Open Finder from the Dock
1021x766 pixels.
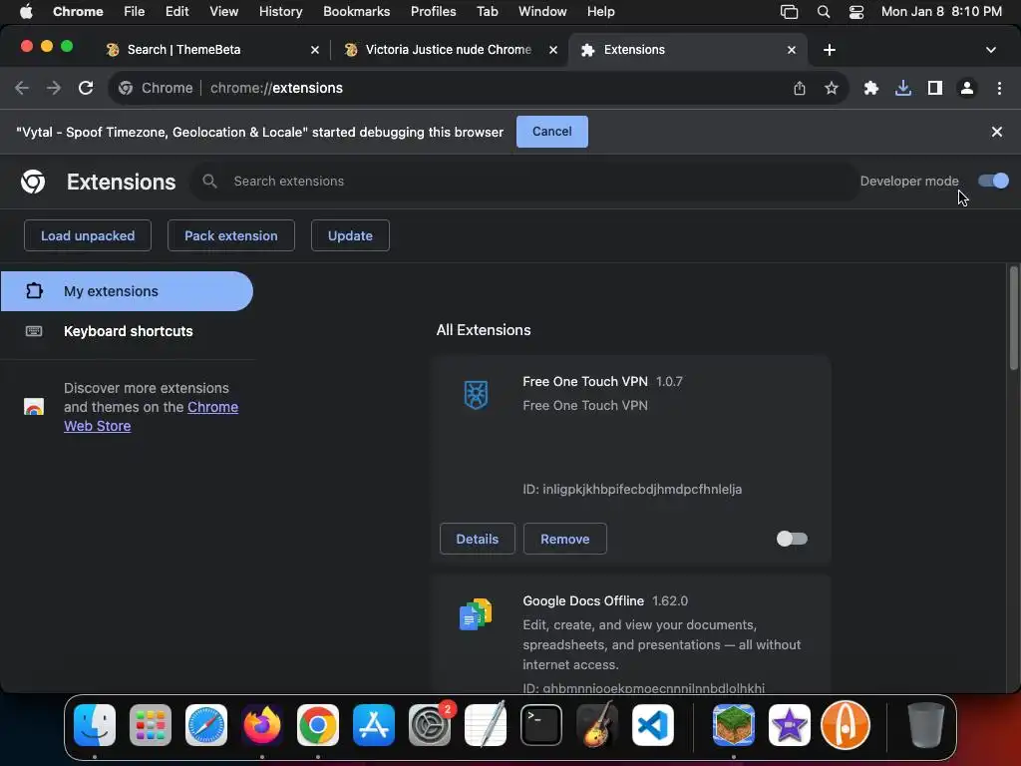pyautogui.click(x=95, y=726)
